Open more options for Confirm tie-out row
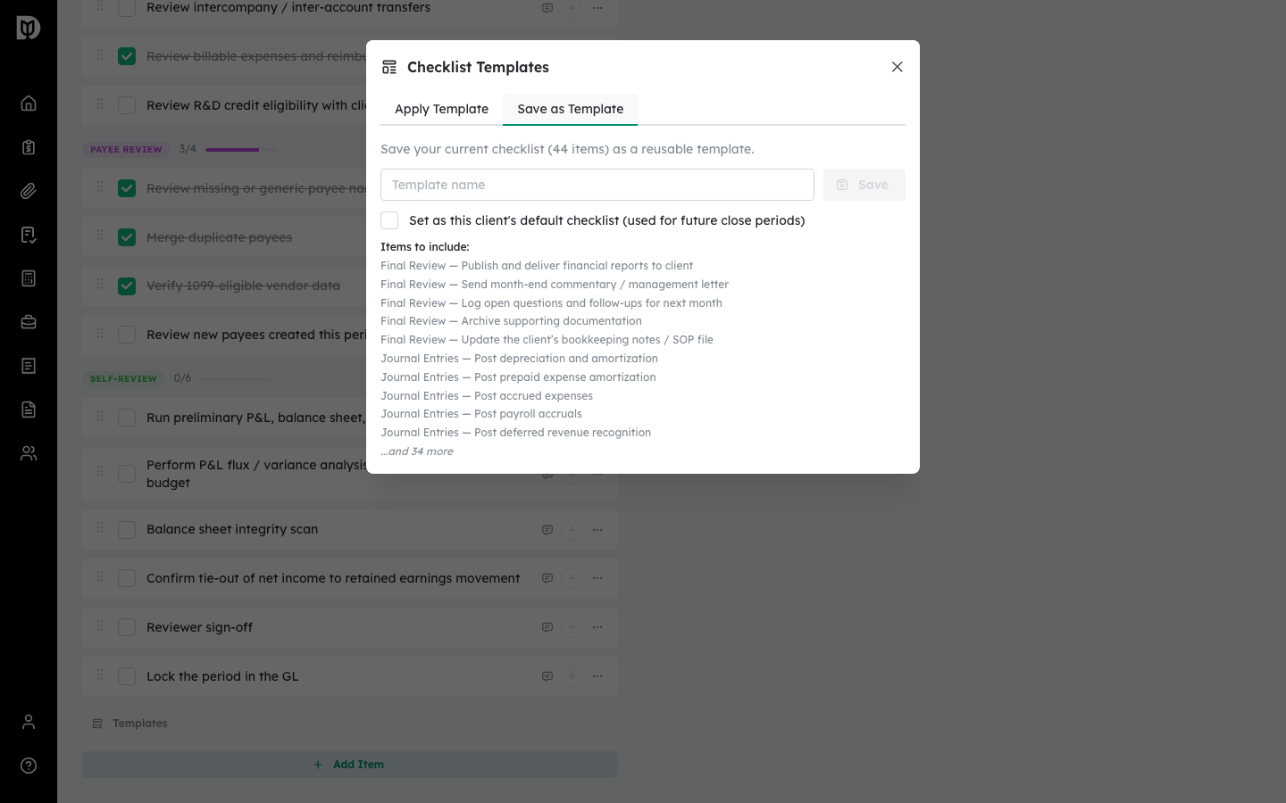1286x803 pixels. (597, 578)
